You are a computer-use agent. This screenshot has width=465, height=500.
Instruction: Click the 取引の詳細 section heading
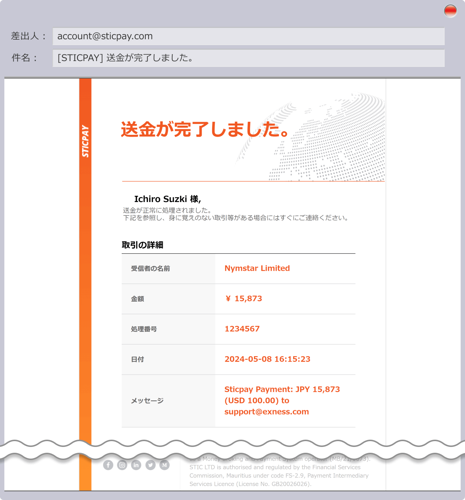[x=142, y=245]
